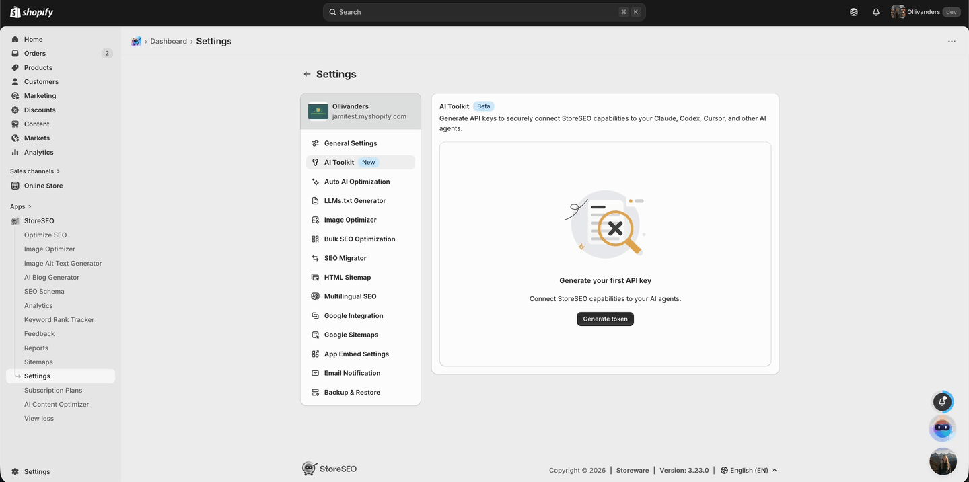Click the SEO Migrator arrows icon
Image resolution: width=969 pixels, height=482 pixels.
click(x=316, y=258)
